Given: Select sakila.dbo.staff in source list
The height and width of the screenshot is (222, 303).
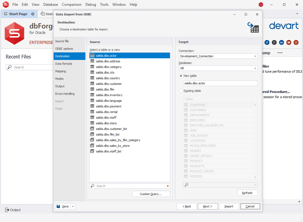Looking at the screenshot, I should click(129, 117).
